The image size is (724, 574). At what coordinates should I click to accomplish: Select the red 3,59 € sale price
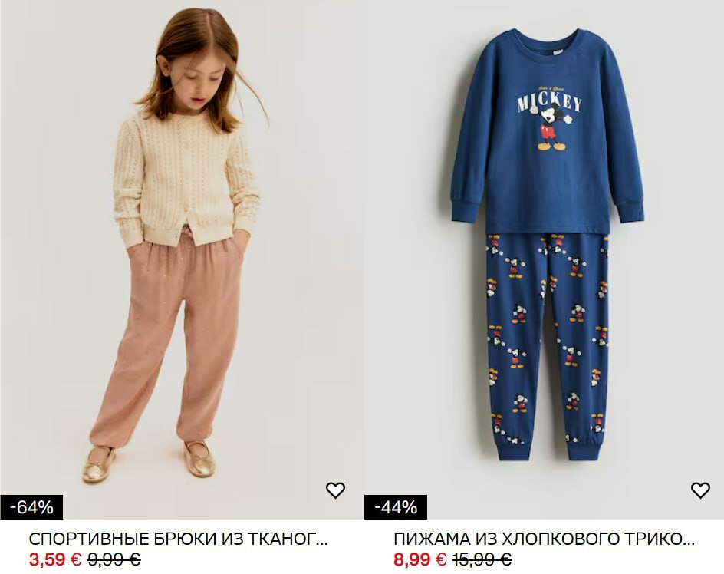tap(55, 559)
